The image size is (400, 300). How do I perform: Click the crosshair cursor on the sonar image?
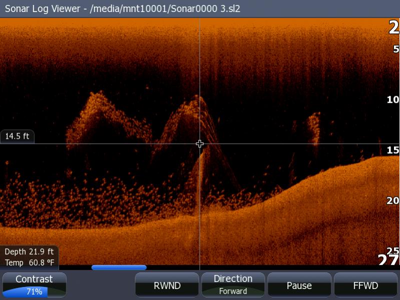coord(200,144)
